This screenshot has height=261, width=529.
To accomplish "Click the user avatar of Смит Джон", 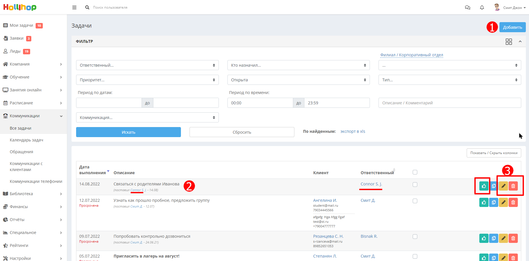I will click(497, 7).
